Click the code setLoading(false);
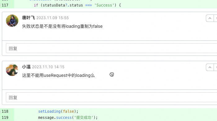The width and height of the screenshot is (217, 121). (58, 111)
